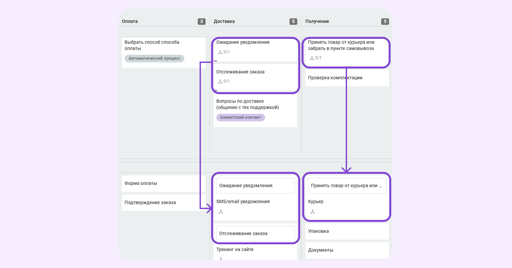Screen dimensions: 512x268
Task: Click the count badge 5 in Получение column
Action: click(385, 21)
